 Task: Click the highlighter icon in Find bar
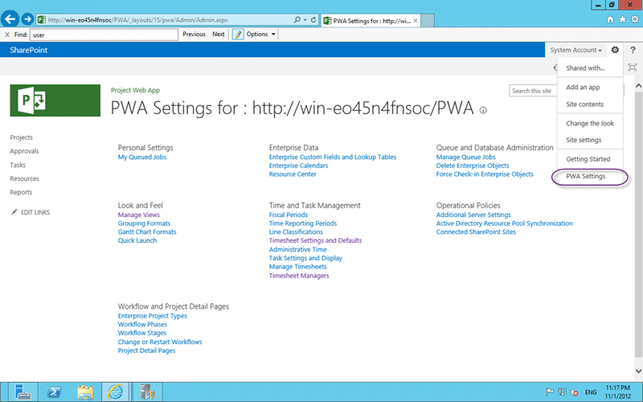coord(238,35)
